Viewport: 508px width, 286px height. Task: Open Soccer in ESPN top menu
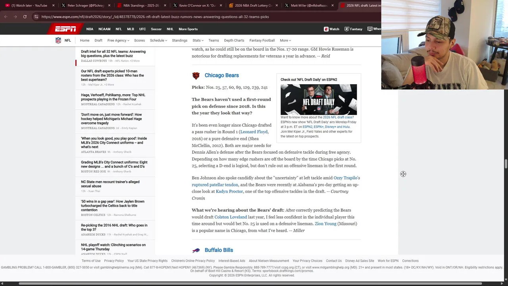click(156, 29)
